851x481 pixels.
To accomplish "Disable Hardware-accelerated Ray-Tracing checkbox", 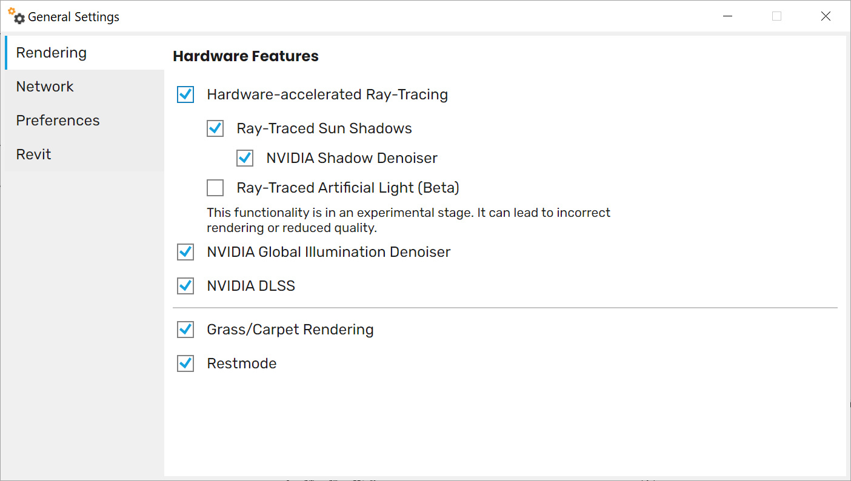I will coord(185,95).
